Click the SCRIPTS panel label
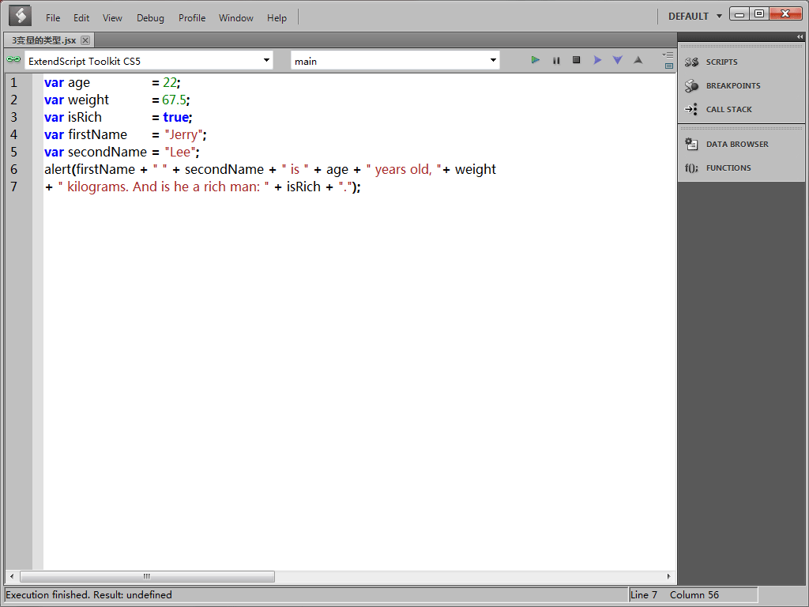Image resolution: width=809 pixels, height=607 pixels. click(x=722, y=62)
